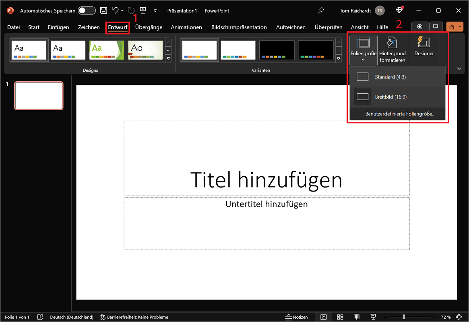Image resolution: width=469 pixels, height=322 pixels.
Task: Start slideshow from status bar icon
Action: [x=373, y=317]
